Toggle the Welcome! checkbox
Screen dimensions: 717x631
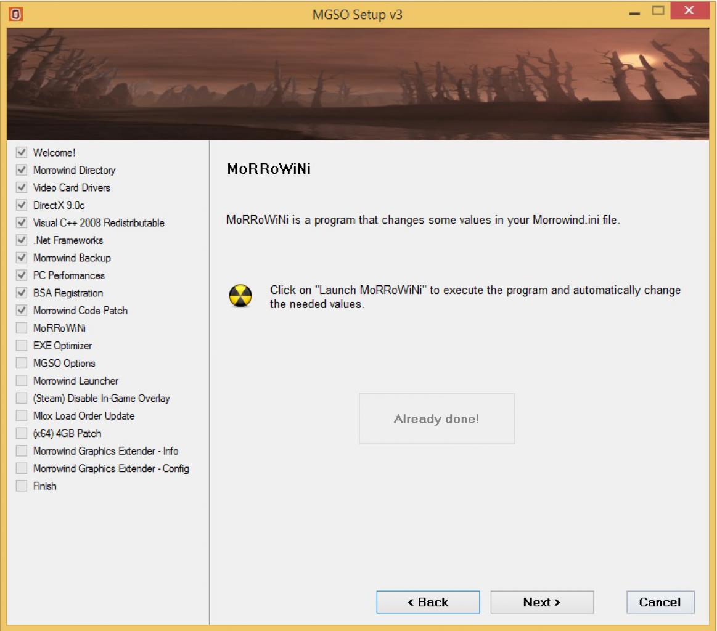(22, 152)
